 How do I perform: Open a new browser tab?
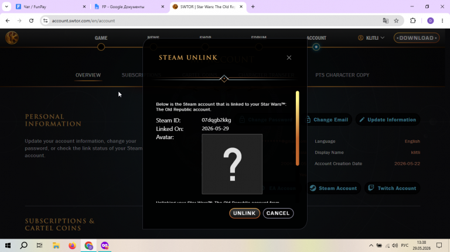[x=253, y=6]
